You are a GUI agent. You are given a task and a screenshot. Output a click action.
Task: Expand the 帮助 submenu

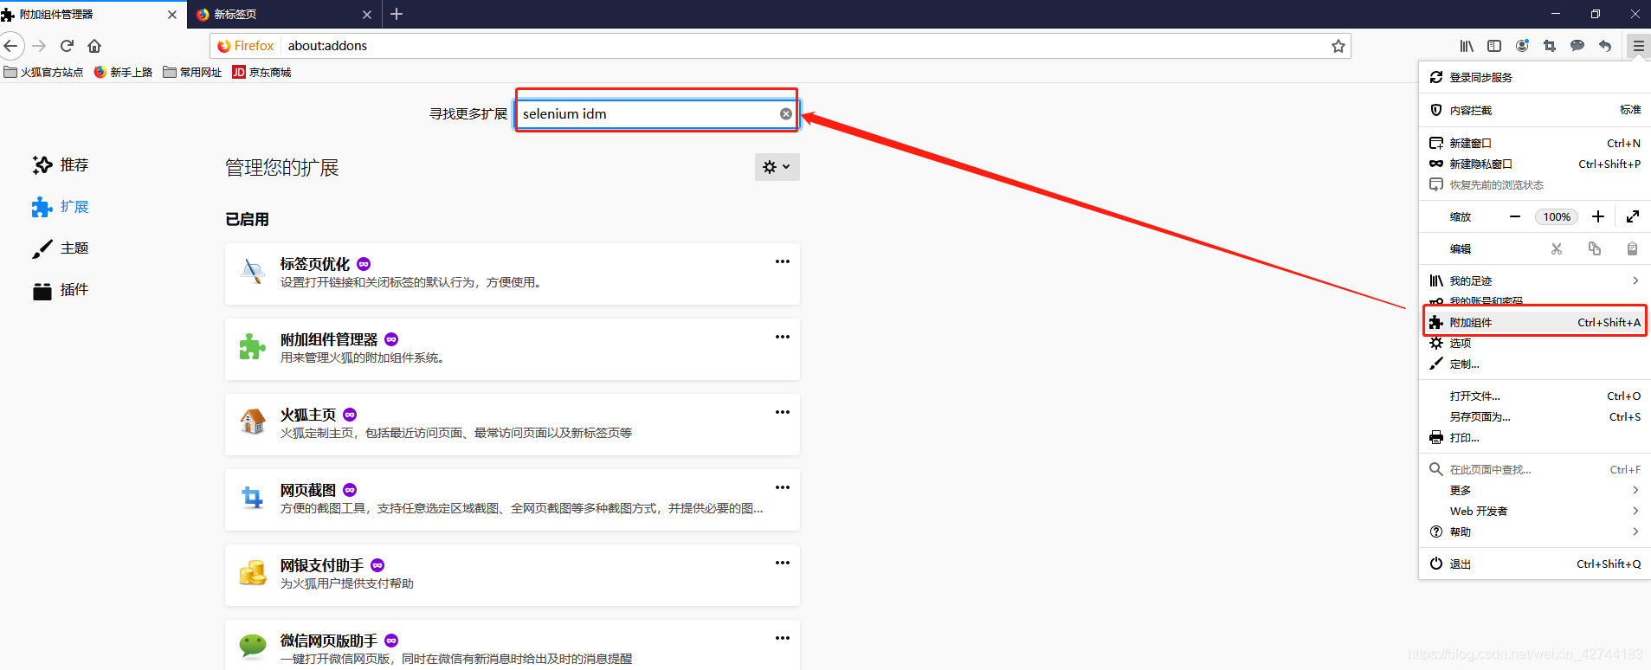pos(1535,531)
